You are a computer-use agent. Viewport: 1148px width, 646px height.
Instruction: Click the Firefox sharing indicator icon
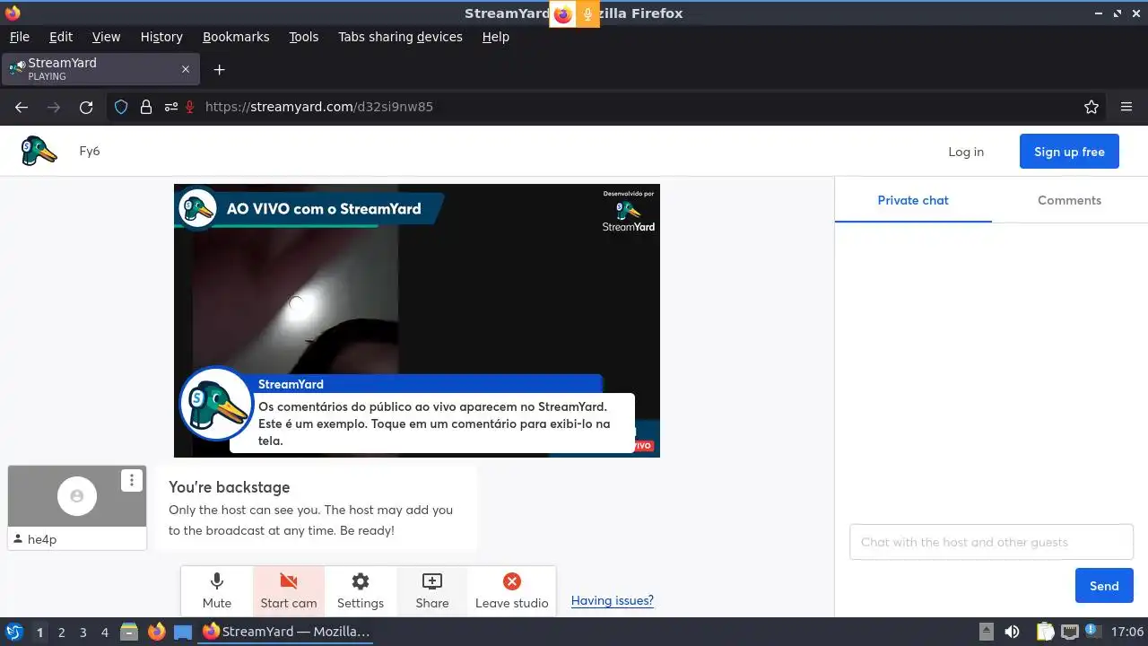pyautogui.click(x=562, y=13)
